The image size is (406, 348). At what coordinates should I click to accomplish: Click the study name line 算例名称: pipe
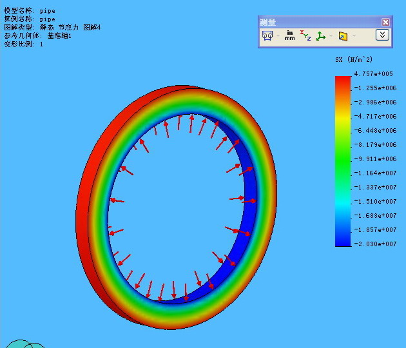pos(30,19)
